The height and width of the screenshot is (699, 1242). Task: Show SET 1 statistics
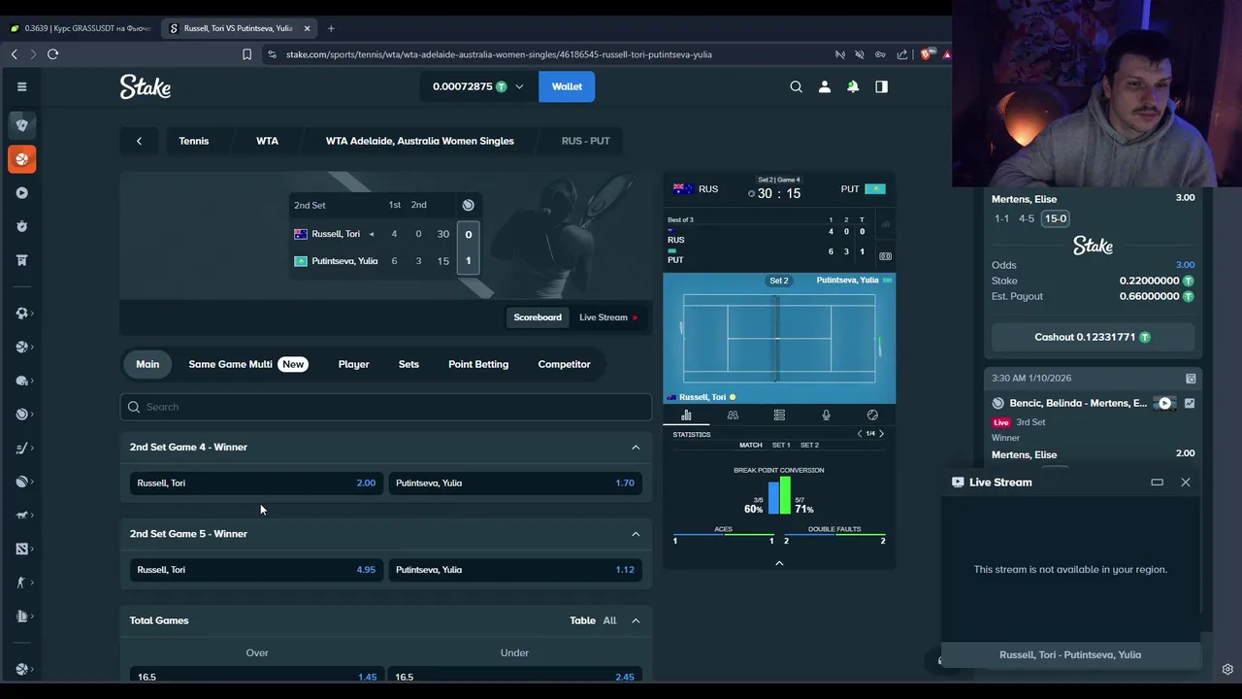(781, 445)
